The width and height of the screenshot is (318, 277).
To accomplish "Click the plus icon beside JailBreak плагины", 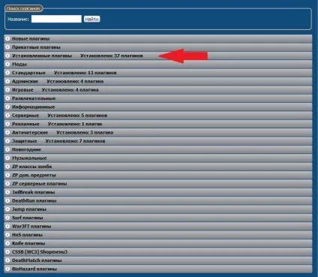I will pos(7,192).
